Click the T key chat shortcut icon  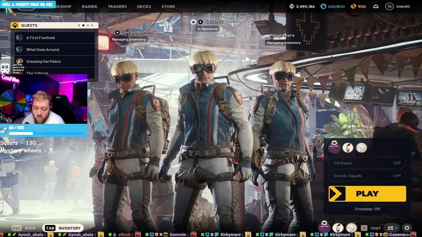tap(364, 228)
